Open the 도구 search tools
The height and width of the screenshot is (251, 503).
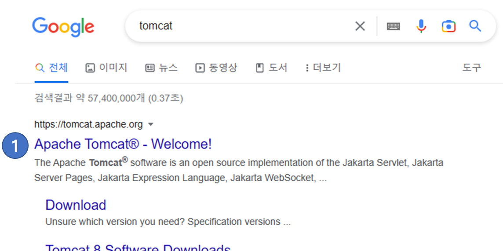(471, 68)
